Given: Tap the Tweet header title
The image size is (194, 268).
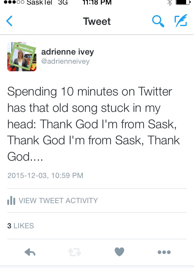Looking at the screenshot, I should 97,22.
